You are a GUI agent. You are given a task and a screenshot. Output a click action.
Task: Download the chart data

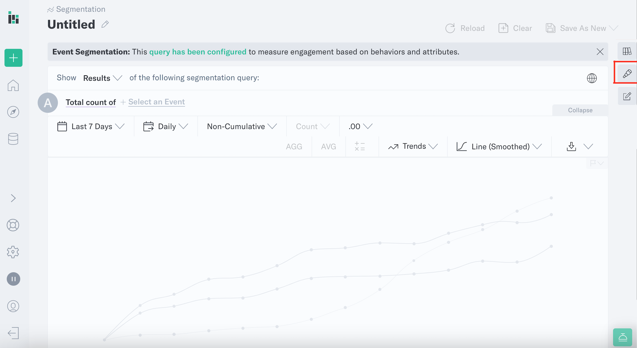click(x=571, y=146)
